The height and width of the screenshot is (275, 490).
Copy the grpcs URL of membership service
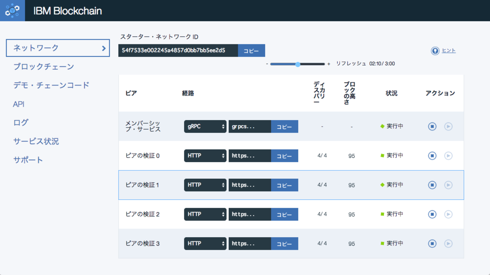[x=284, y=127]
